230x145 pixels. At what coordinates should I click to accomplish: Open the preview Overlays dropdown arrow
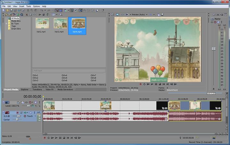[154, 14]
